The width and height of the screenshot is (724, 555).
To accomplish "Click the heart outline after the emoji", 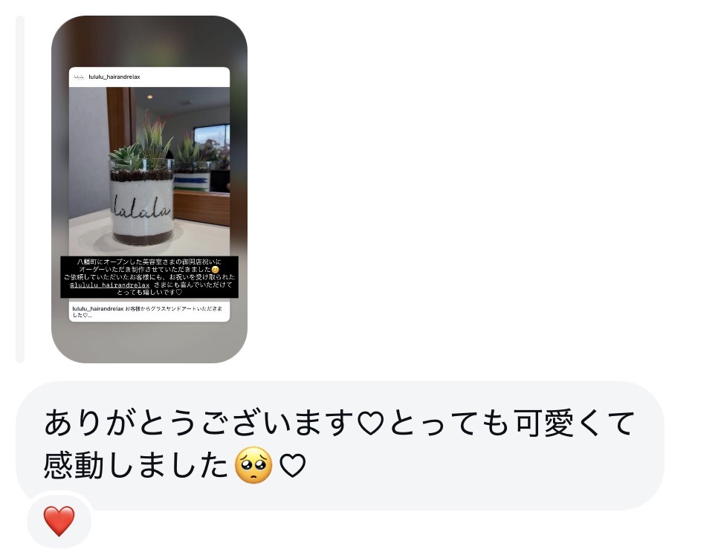I will coord(293,466).
